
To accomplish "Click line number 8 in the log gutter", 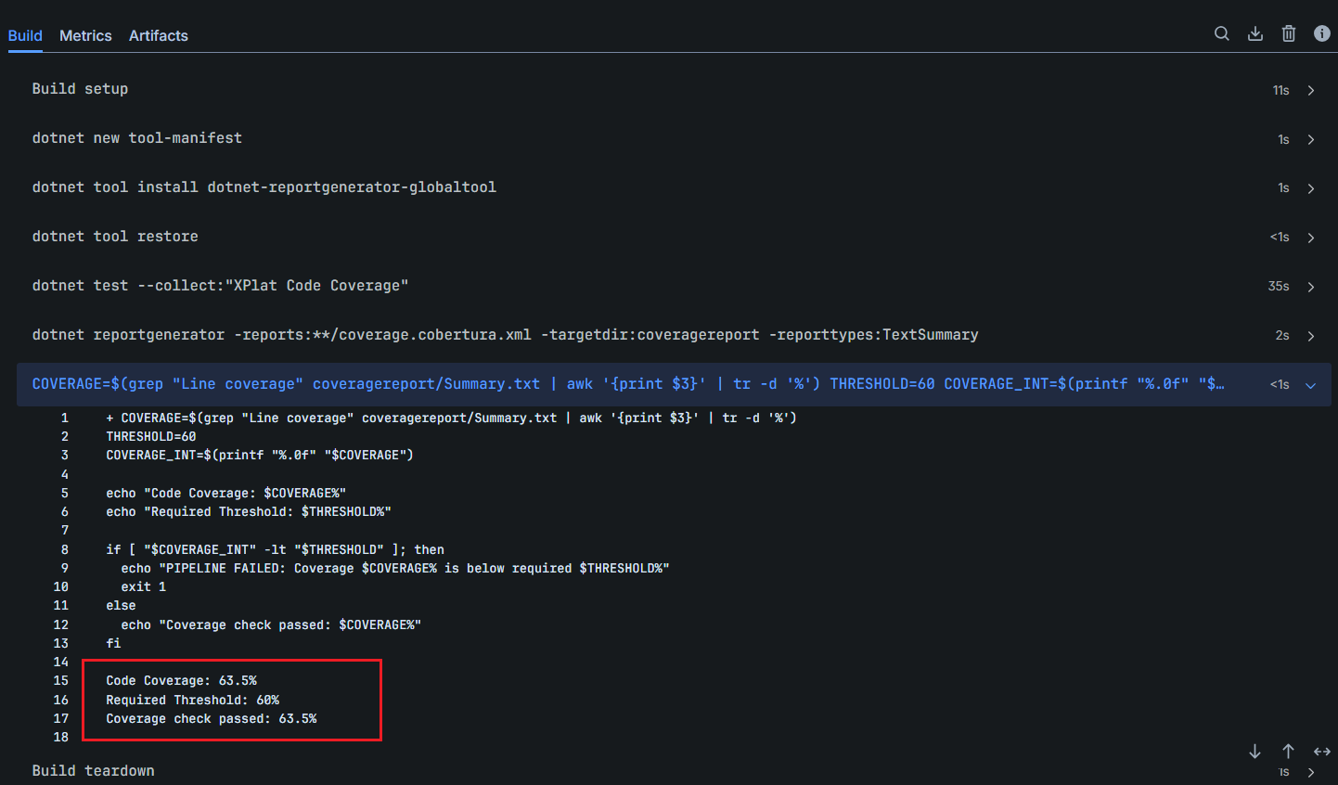I will pos(63,548).
